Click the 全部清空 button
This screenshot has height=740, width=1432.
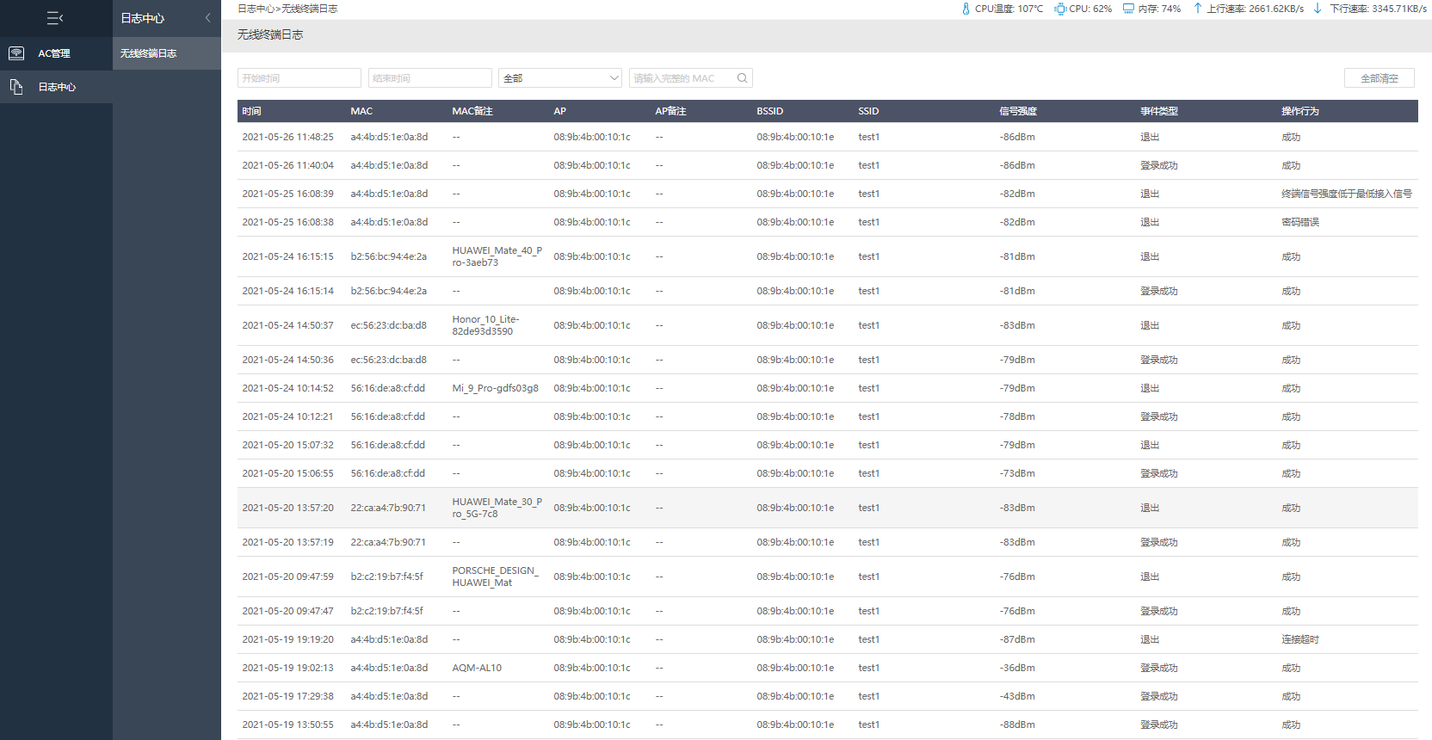click(x=1380, y=78)
